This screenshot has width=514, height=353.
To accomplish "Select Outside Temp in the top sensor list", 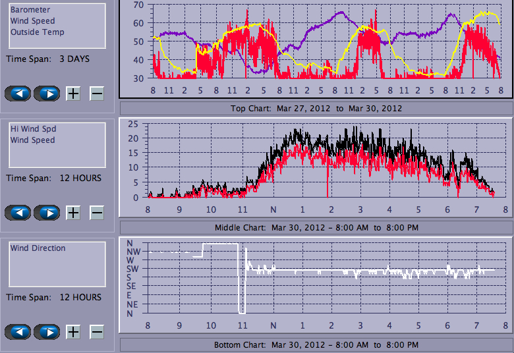I will [37, 32].
